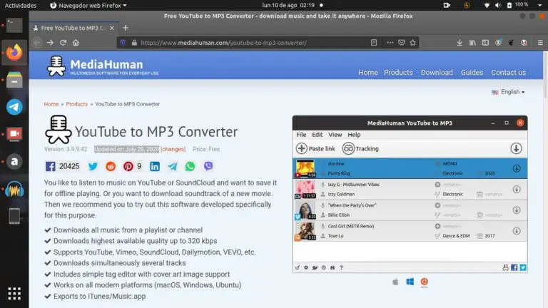Open Help menu in MediaHuman window
This screenshot has width=548, height=308.
point(354,135)
